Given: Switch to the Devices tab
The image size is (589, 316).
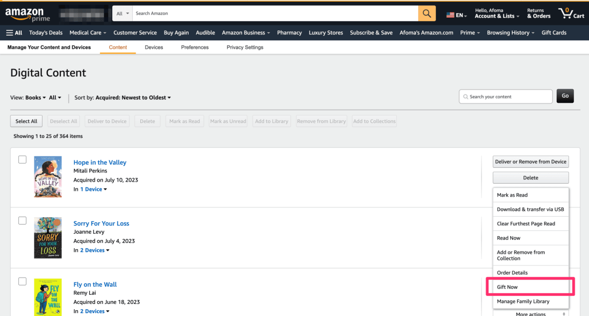Looking at the screenshot, I should [x=154, y=47].
